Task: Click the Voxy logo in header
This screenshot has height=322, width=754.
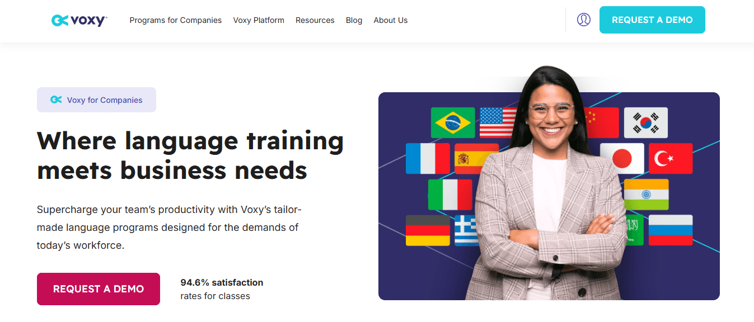Action: [x=79, y=20]
